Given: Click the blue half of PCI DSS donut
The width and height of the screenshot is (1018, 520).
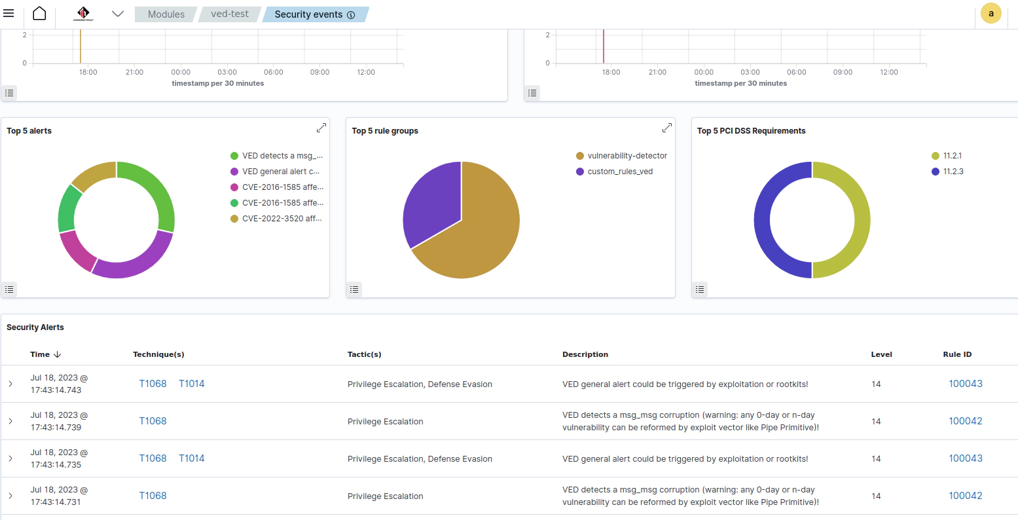Looking at the screenshot, I should coord(763,220).
